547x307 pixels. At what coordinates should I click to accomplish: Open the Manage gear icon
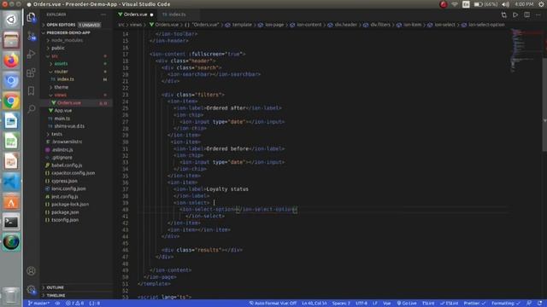(31, 289)
